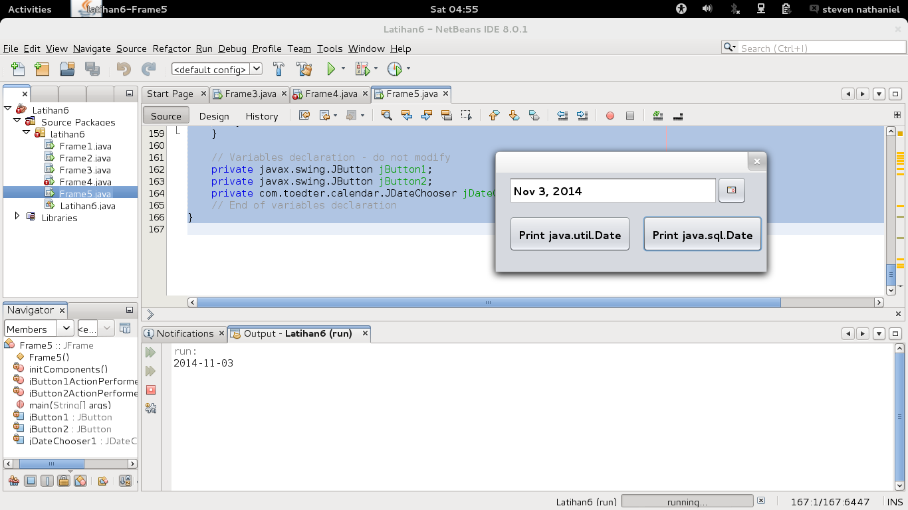The height and width of the screenshot is (510, 908).
Task: Click the date field showing Nov 3, 2014
Action: [x=612, y=191]
